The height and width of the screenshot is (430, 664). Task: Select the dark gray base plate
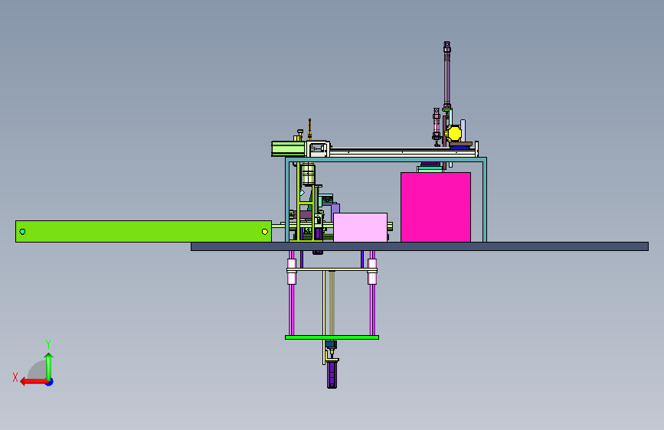pyautogui.click(x=419, y=246)
